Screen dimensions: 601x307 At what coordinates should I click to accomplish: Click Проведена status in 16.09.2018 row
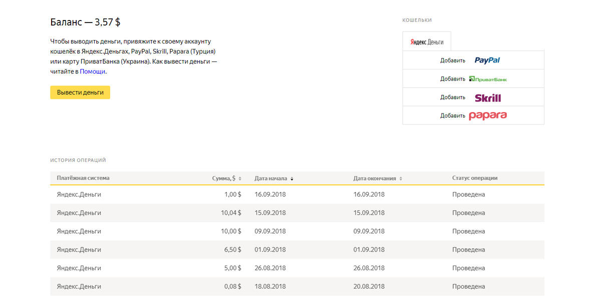469,194
